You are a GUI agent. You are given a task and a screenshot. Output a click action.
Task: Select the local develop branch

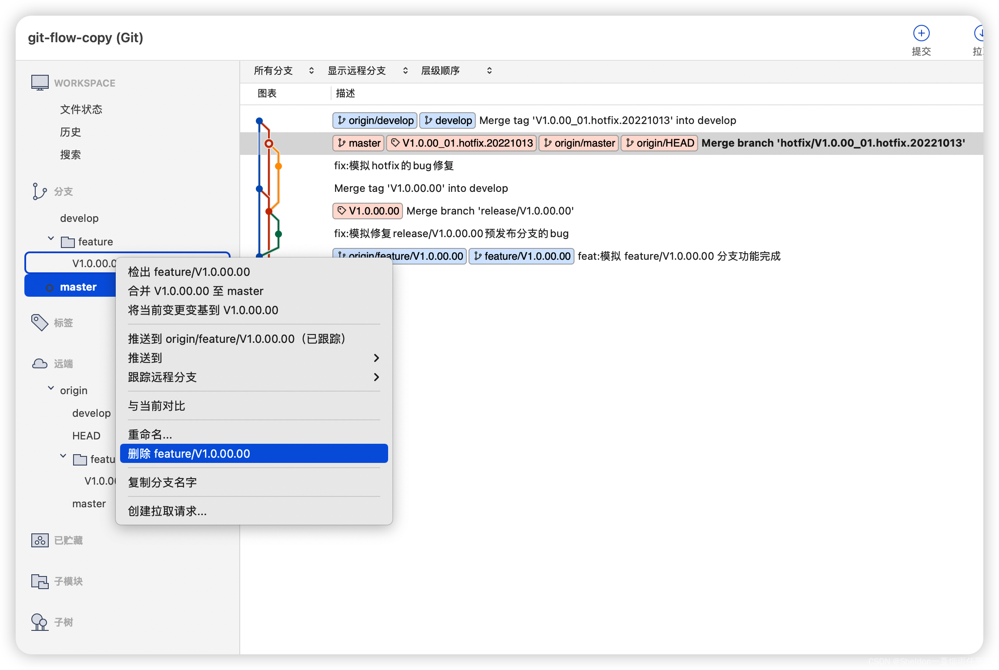79,218
